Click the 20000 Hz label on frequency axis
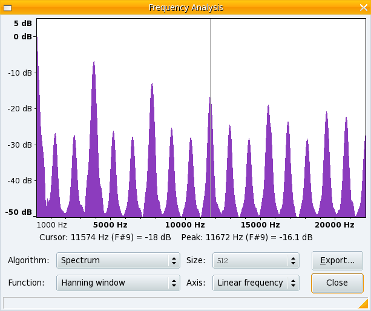This screenshot has width=371, height=311. (335, 224)
